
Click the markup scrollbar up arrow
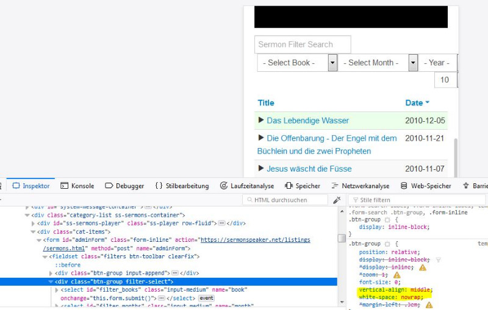tap(342, 211)
